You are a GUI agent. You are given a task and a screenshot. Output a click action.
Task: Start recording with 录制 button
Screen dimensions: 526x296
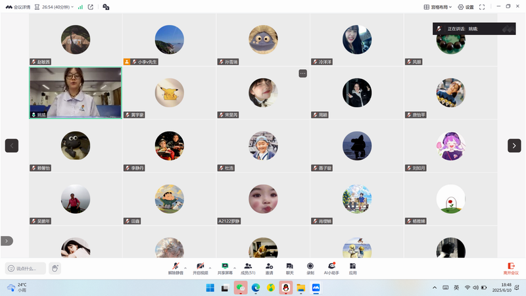coord(310,268)
